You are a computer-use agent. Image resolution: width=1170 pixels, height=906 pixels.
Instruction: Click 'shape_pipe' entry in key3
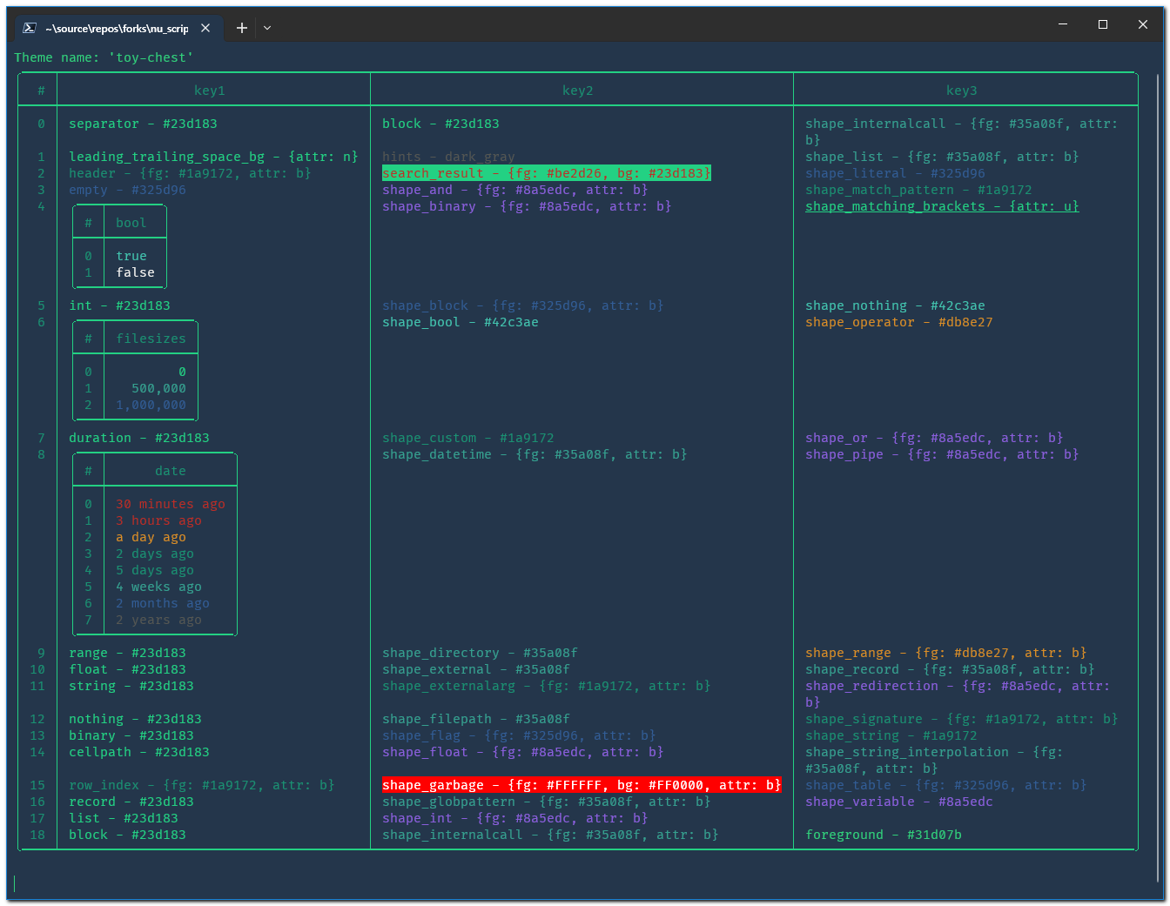click(942, 454)
